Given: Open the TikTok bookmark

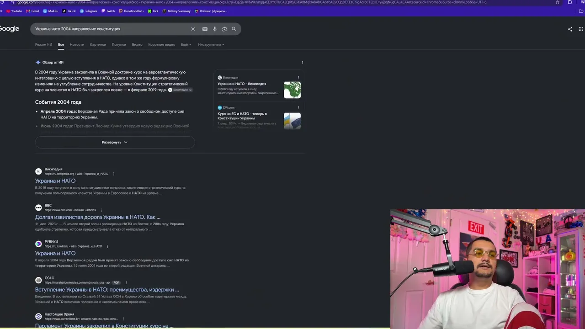Looking at the screenshot, I should [69, 11].
